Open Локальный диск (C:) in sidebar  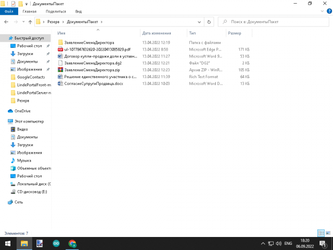point(34,184)
